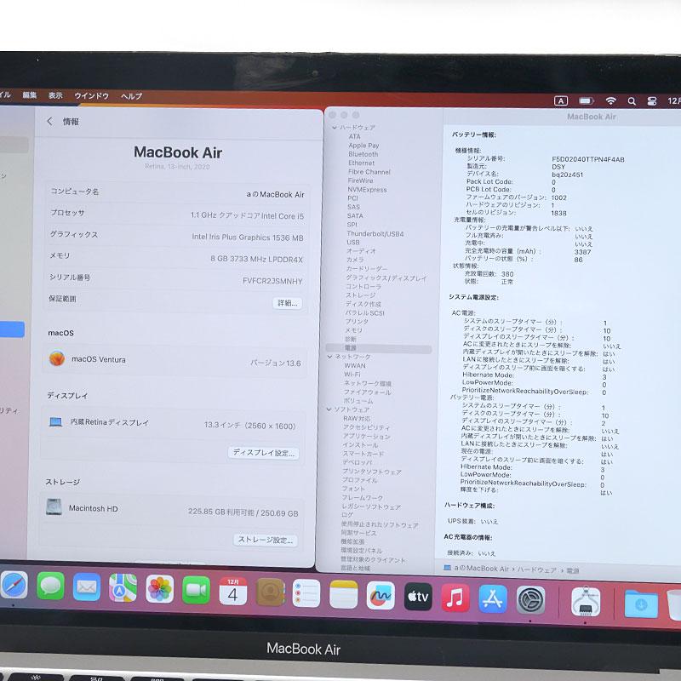This screenshot has width=681, height=681.
Task: Launch Mail from the Dock
Action: point(87,587)
